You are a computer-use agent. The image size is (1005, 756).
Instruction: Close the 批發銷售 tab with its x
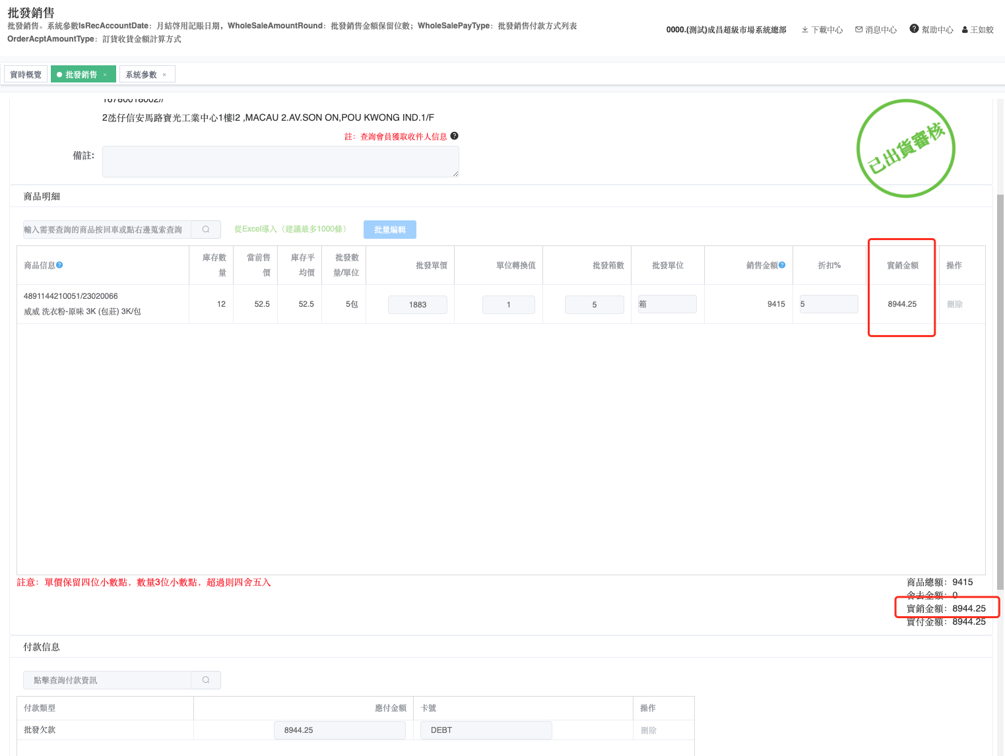pos(105,75)
